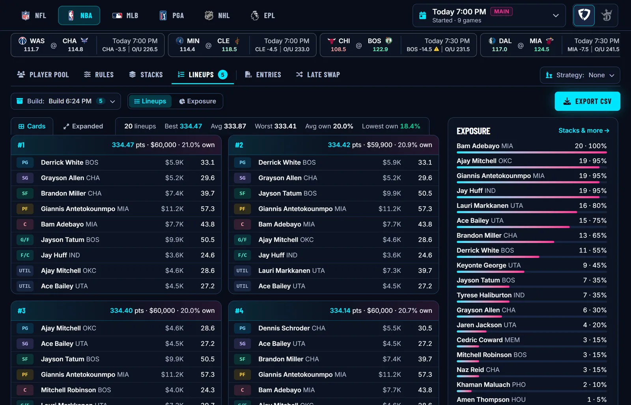The width and height of the screenshot is (631, 405).
Task: Click Mitchell Robinson BOS in lineup #3
Action: [76, 390]
